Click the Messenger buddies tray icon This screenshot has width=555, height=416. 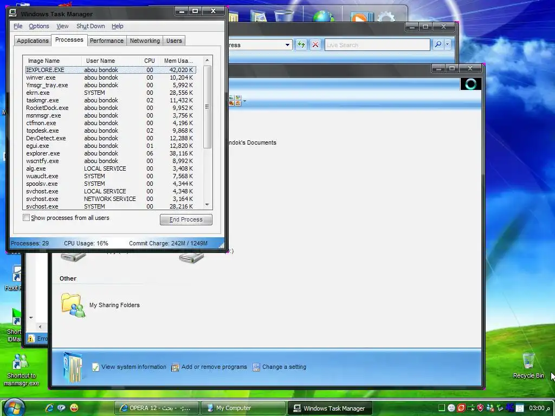(490, 408)
